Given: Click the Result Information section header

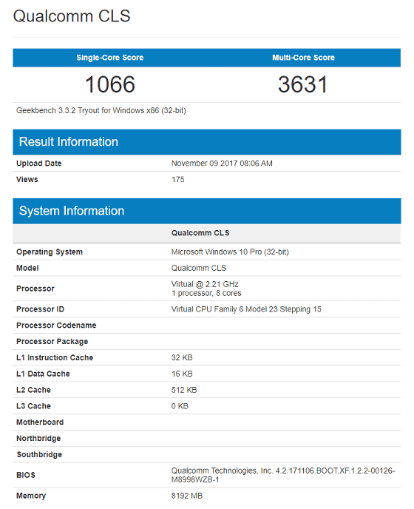Looking at the screenshot, I should (x=207, y=142).
